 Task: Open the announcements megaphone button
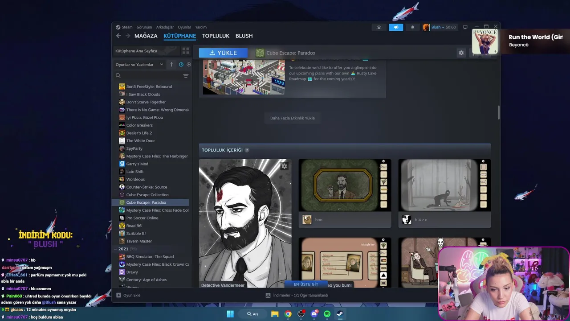pos(395,27)
